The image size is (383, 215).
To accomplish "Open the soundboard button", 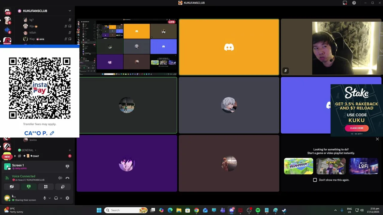I will click(x=63, y=187).
